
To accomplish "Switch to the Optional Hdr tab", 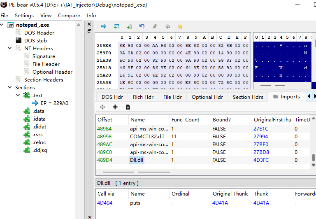I will point(207,97).
